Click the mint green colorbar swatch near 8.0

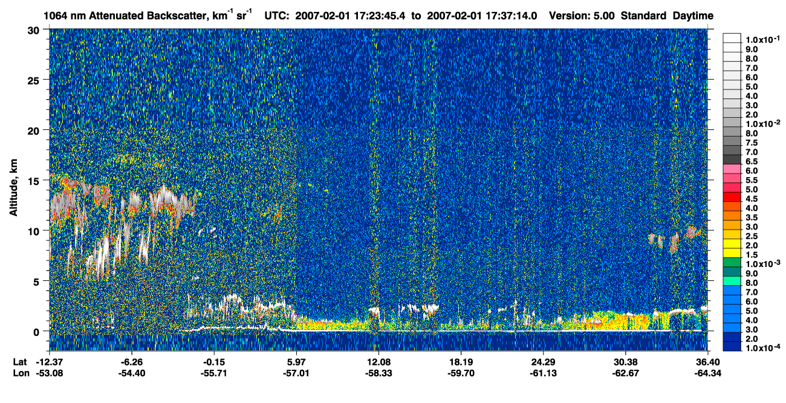pyautogui.click(x=732, y=282)
